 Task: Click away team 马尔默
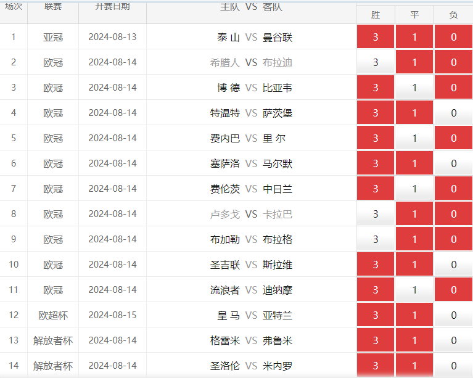click(278, 164)
